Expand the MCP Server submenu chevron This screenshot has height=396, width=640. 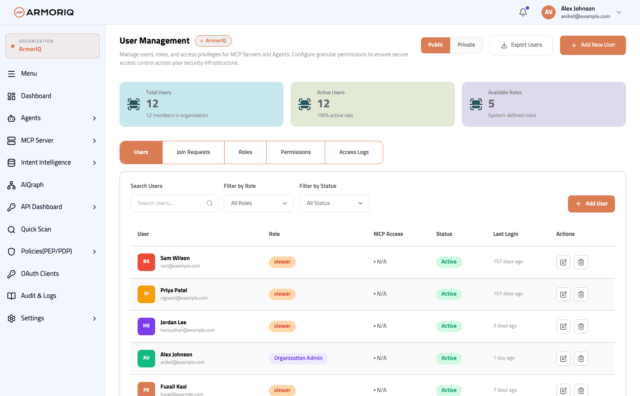click(x=95, y=141)
